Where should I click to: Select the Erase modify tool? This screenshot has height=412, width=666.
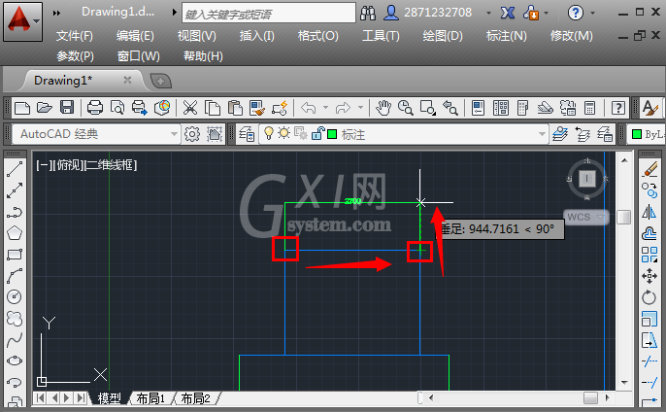click(x=649, y=169)
